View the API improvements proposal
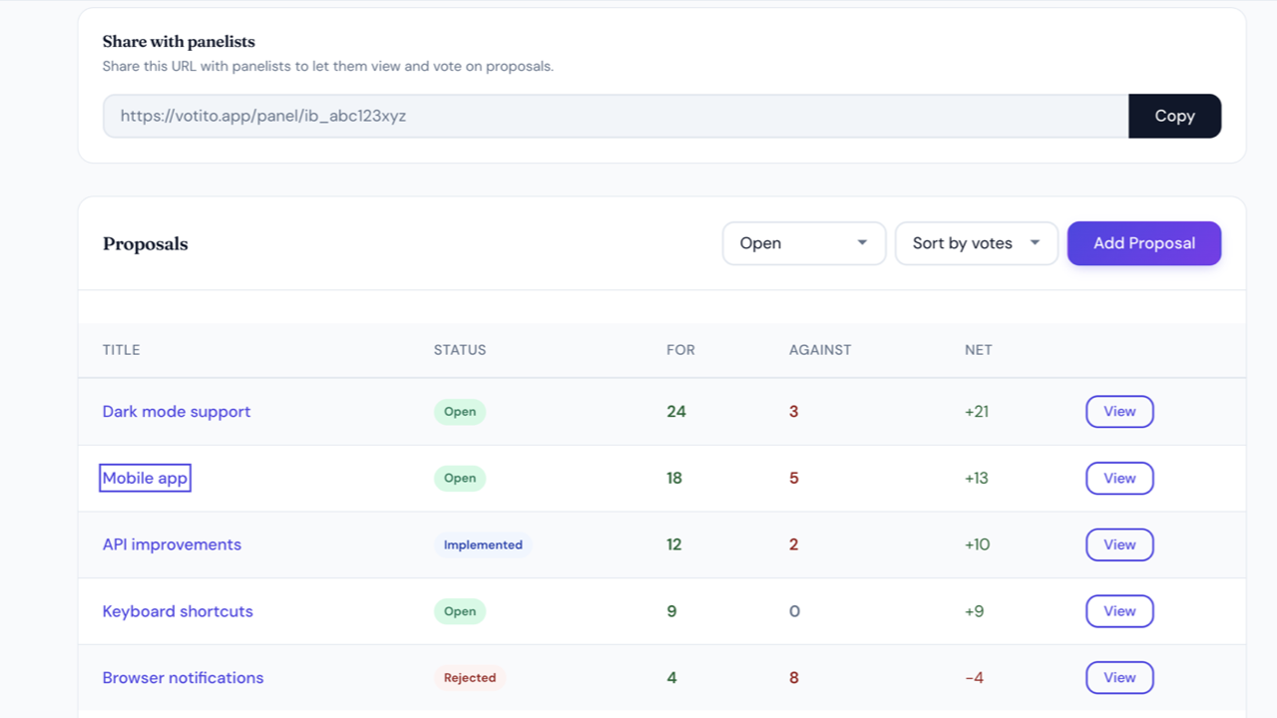 click(1119, 544)
